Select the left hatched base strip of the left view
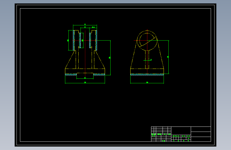The image size is (231, 150). [x=71, y=74]
